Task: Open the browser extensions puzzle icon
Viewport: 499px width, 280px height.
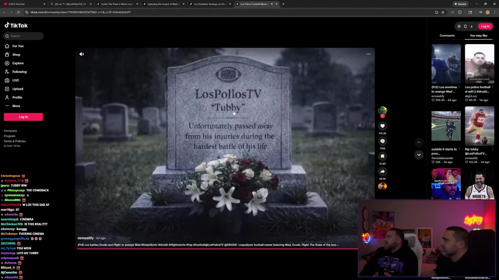Action: click(460, 12)
